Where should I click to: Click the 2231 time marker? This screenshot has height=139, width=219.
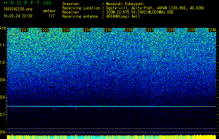pyautogui.click(x=24, y=30)
